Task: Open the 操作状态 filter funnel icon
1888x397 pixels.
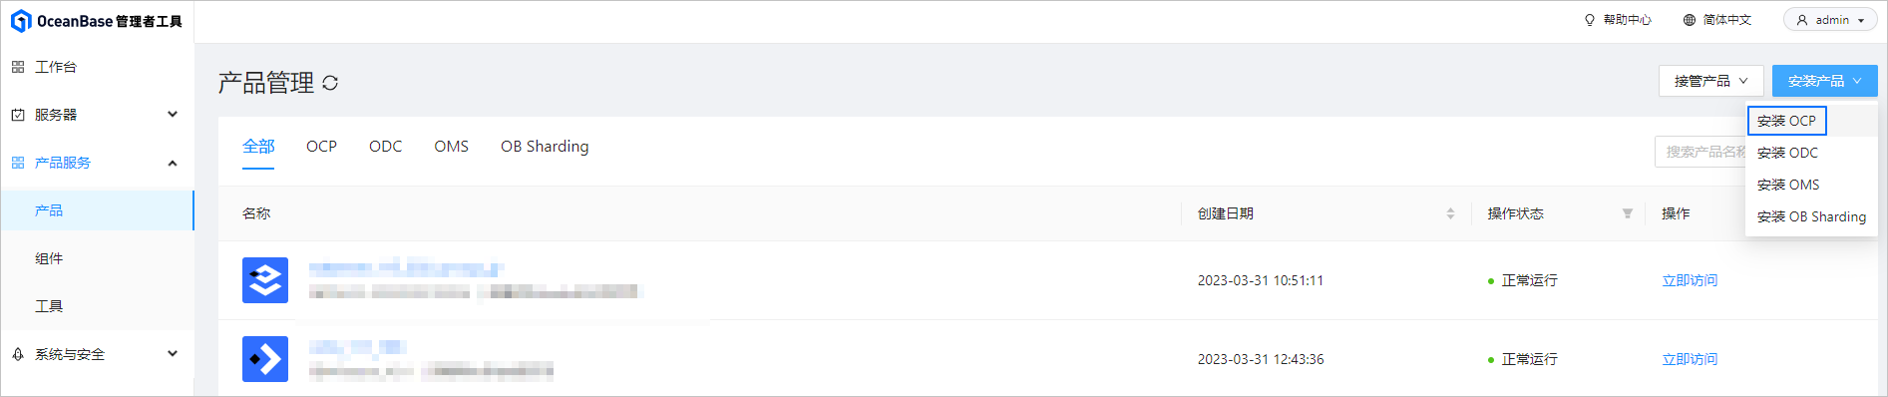Action: 1628,213
